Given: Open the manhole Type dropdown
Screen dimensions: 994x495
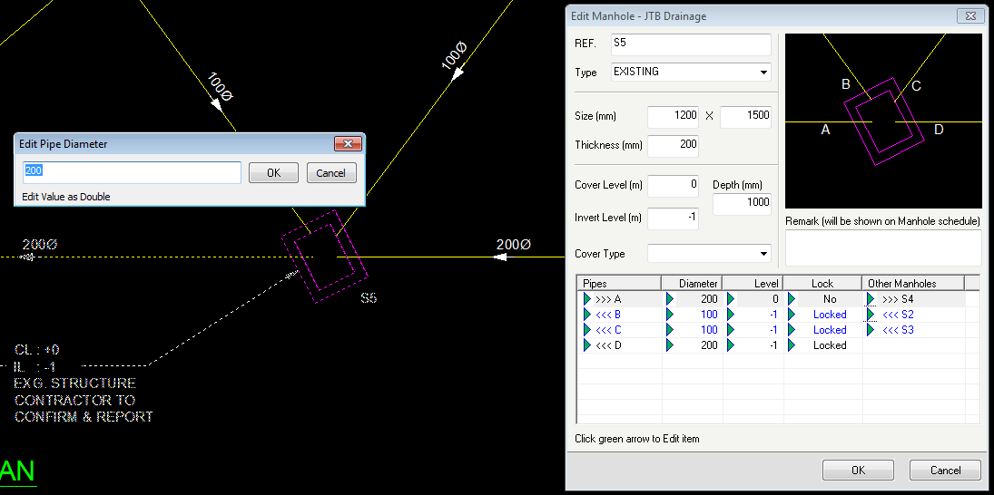Looking at the screenshot, I should (x=763, y=73).
